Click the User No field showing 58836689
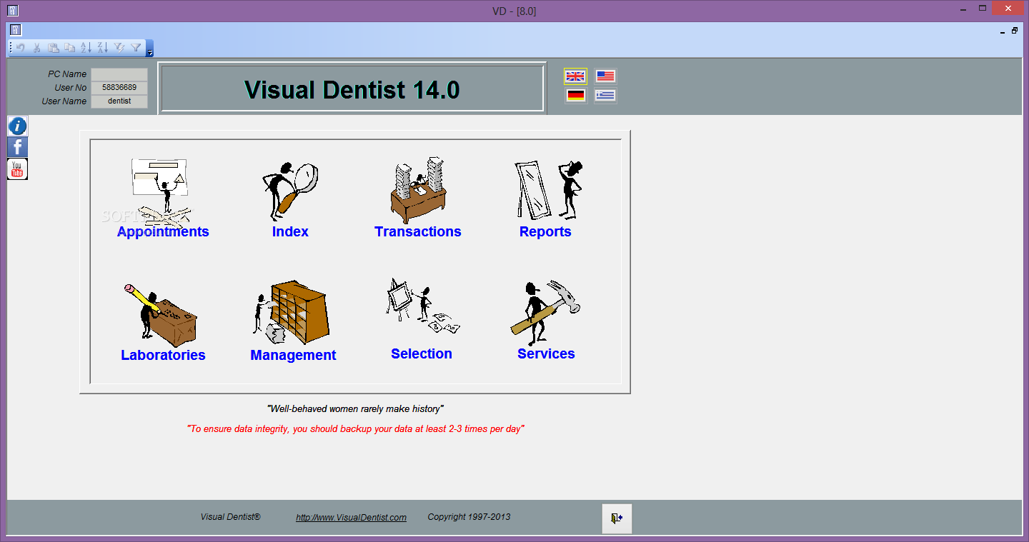This screenshot has width=1029, height=542. [x=119, y=88]
